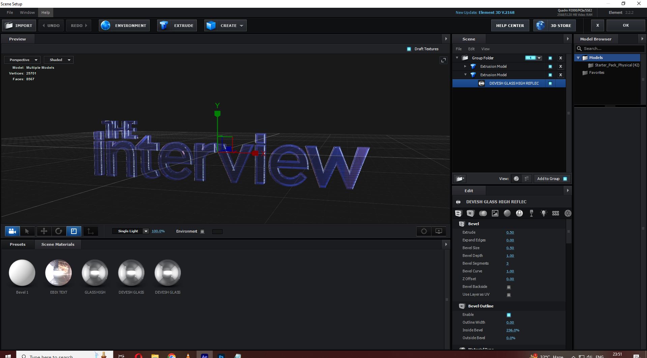Select the camera orbit tool
This screenshot has width=647, height=358.
pyautogui.click(x=12, y=231)
